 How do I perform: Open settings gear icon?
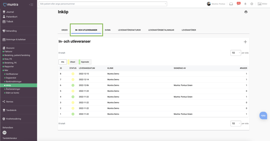252,4
